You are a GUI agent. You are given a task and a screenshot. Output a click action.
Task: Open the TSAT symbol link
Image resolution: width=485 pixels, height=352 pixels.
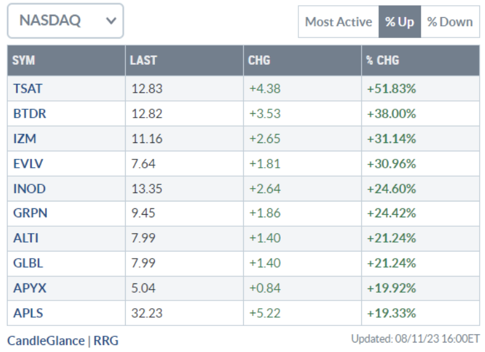tap(27, 89)
